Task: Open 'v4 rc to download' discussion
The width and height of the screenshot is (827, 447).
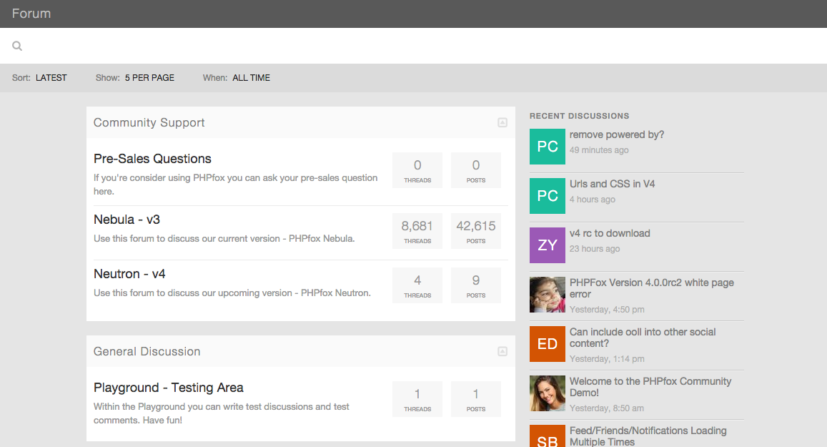Action: point(609,233)
